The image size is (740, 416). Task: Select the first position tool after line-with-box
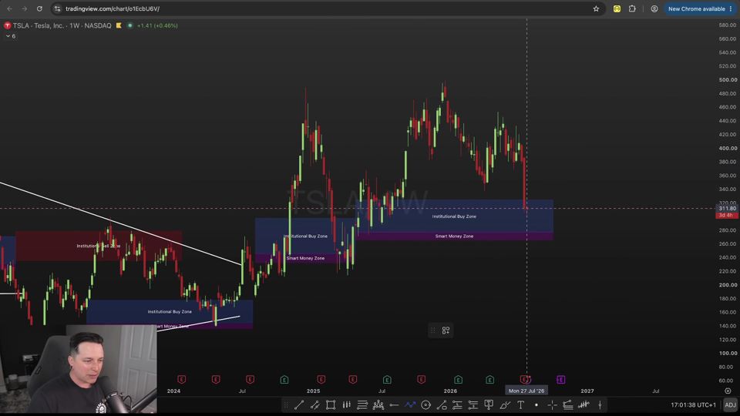[x=457, y=404]
